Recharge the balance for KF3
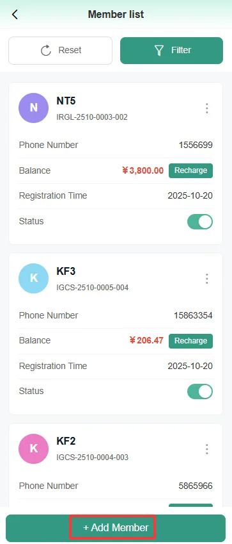The height and width of the screenshot is (544, 232). click(191, 341)
